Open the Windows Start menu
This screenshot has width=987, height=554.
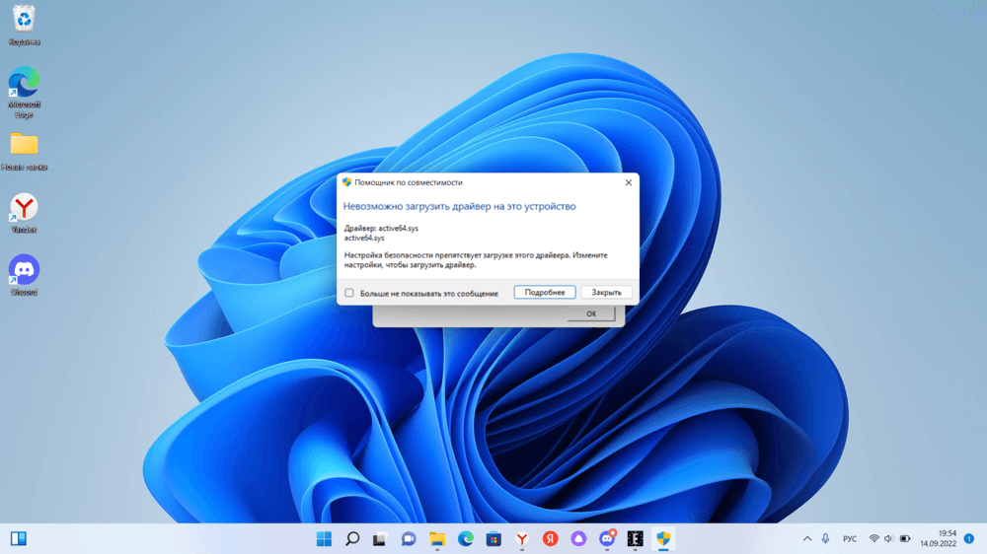(324, 539)
